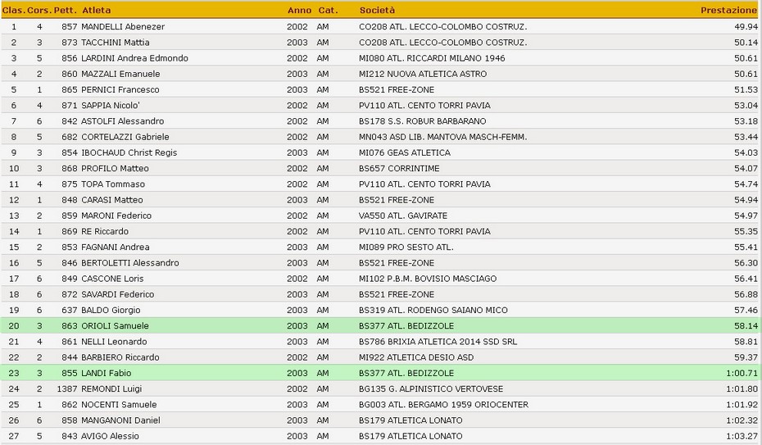Click PROFILO Matteo
The width and height of the screenshot is (762, 445).
click(116, 169)
